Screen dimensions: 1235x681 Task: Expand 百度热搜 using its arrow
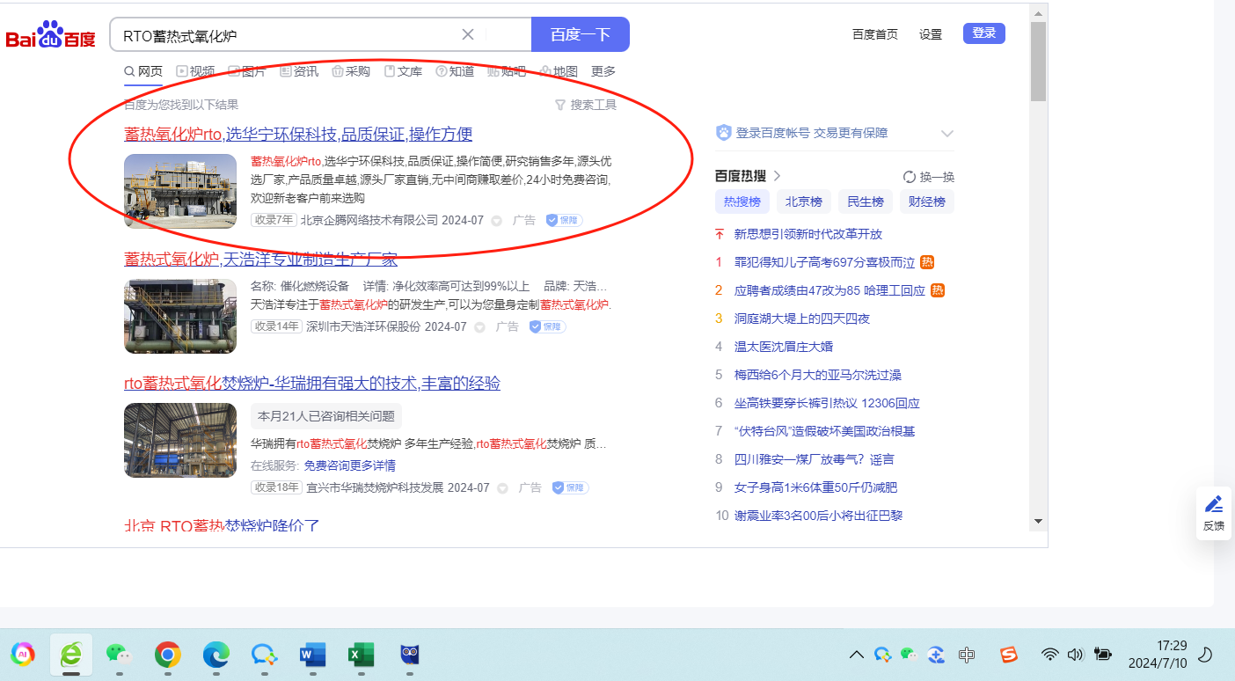(x=777, y=176)
